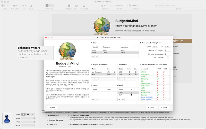The height and width of the screenshot is (129, 206).
Task: Open the sidebar Currency dropdown
Action: pyautogui.click(x=28, y=125)
